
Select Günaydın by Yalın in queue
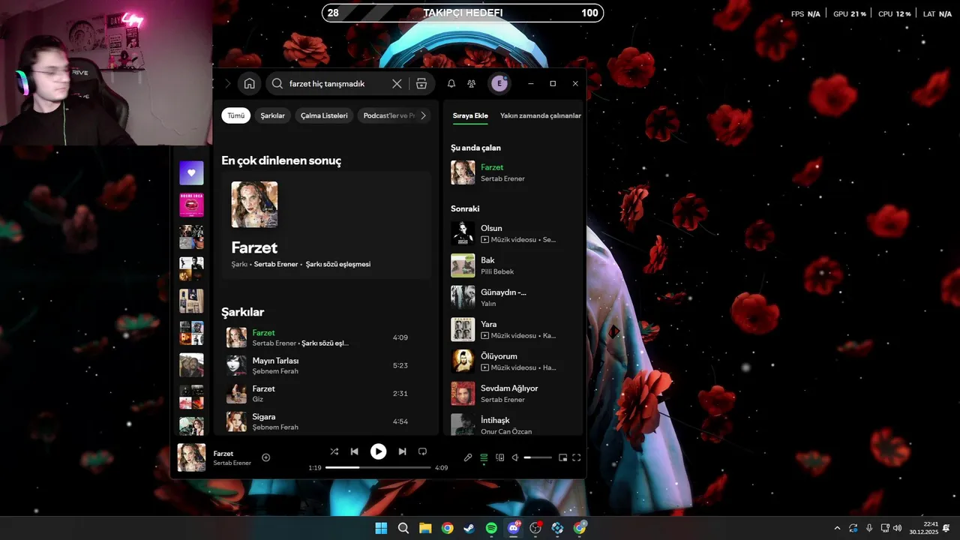tap(513, 297)
